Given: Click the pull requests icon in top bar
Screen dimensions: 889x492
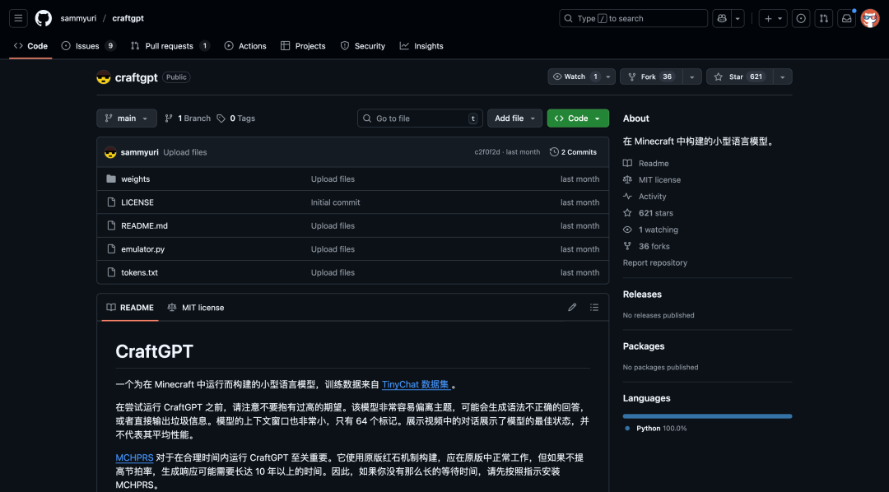Looking at the screenshot, I should point(823,17).
